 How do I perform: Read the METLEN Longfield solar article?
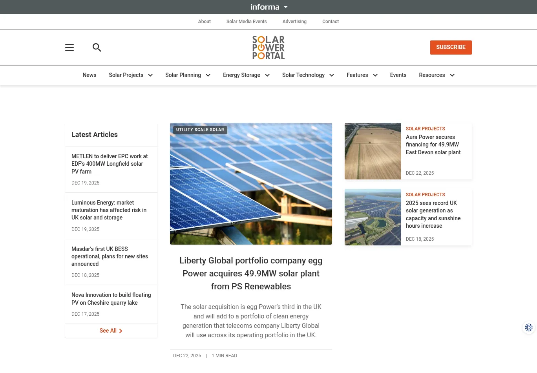(110, 164)
